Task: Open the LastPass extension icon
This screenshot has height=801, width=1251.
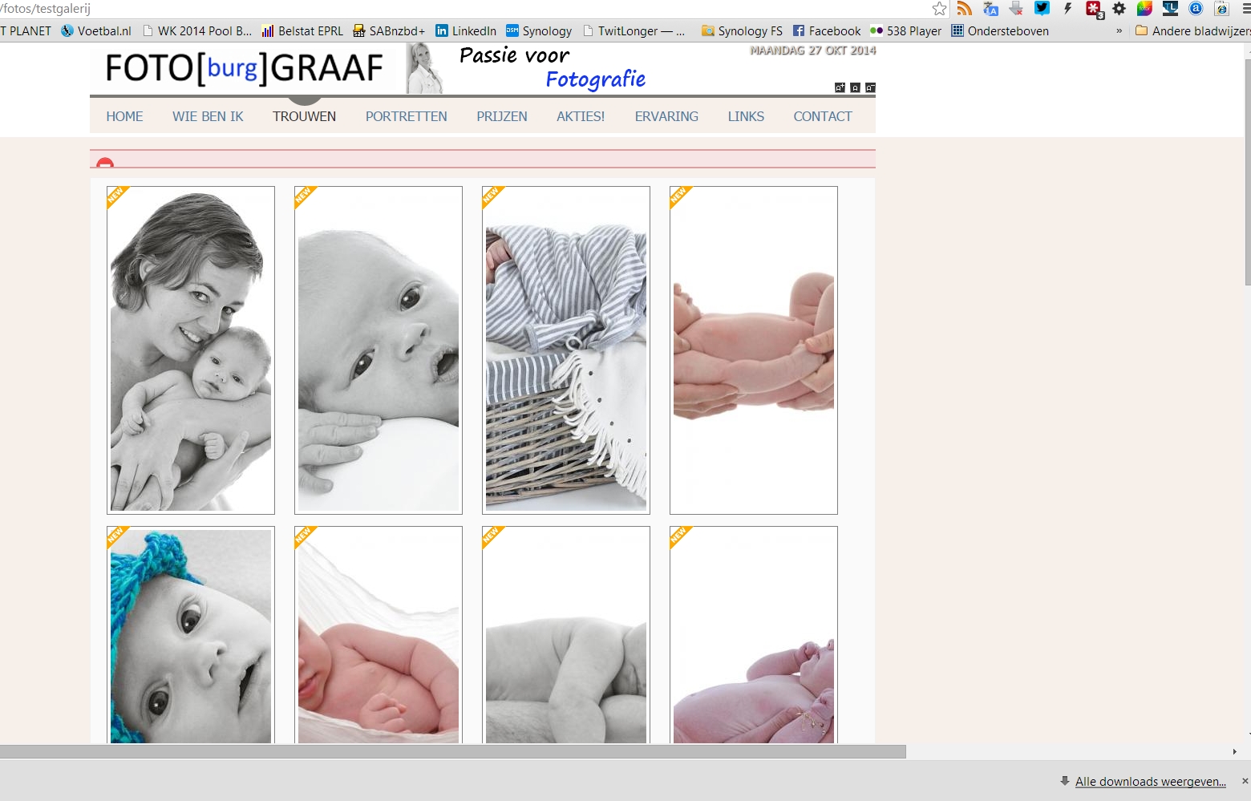Action: 1095,10
